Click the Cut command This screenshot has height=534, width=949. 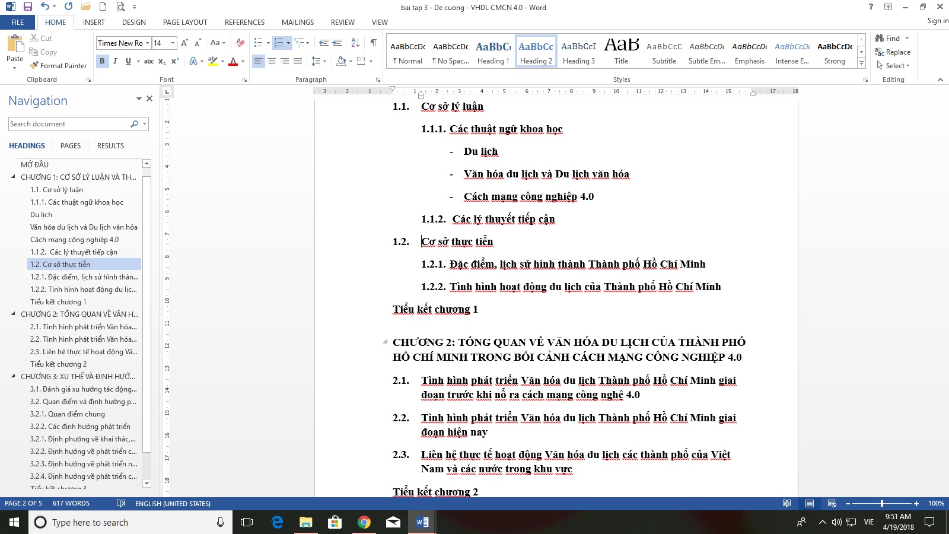[x=41, y=38]
